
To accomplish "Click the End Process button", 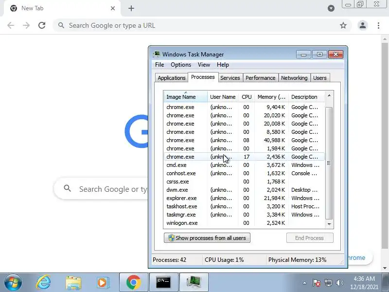I will 310,238.
